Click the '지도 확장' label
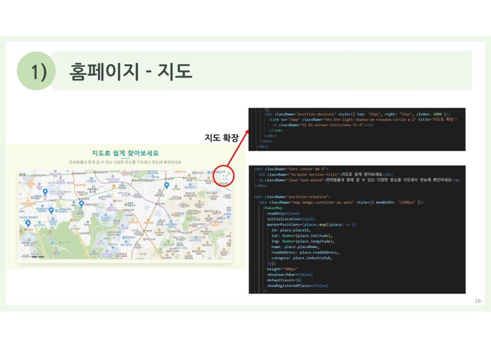 pos(222,138)
